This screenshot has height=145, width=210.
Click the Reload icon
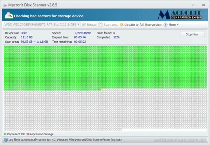(84, 25)
